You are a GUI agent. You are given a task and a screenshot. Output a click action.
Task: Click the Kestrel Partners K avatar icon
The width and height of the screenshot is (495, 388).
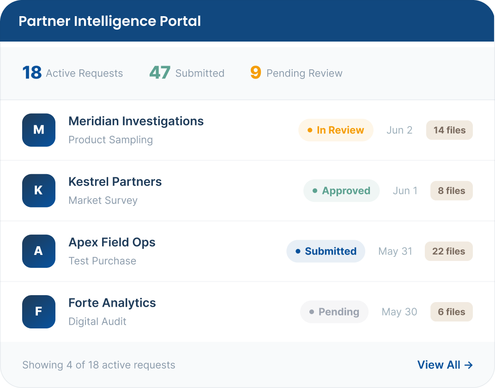pos(39,191)
